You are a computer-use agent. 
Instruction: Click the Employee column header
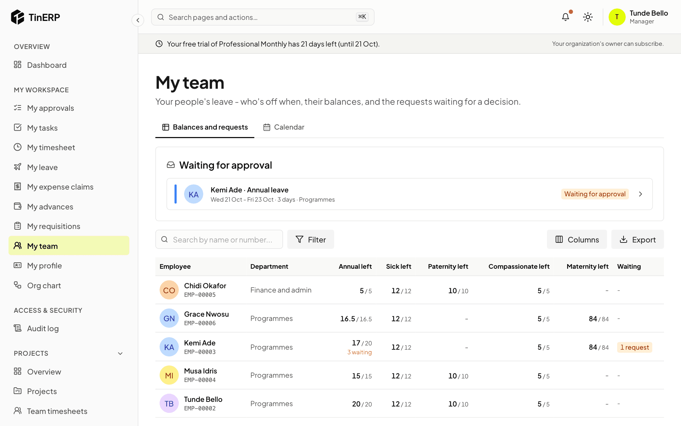coord(175,267)
